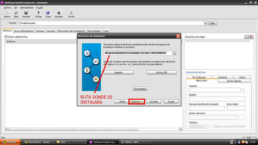This screenshot has height=145, width=258.
Task: Click the Cancelar button
Action: click(x=153, y=101)
